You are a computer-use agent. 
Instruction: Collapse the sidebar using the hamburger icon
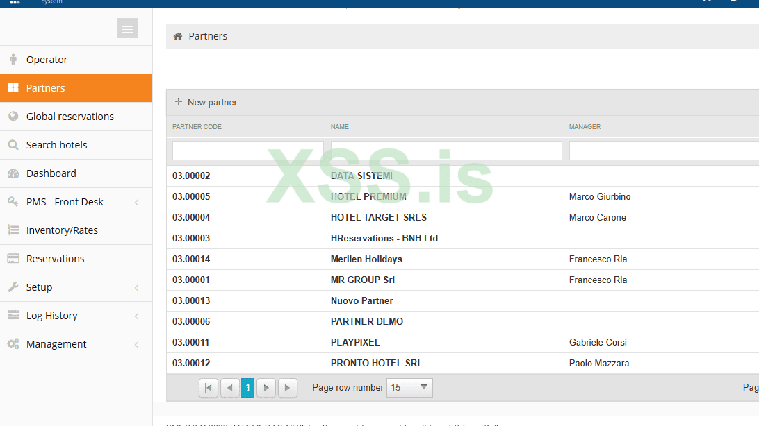[x=127, y=28]
